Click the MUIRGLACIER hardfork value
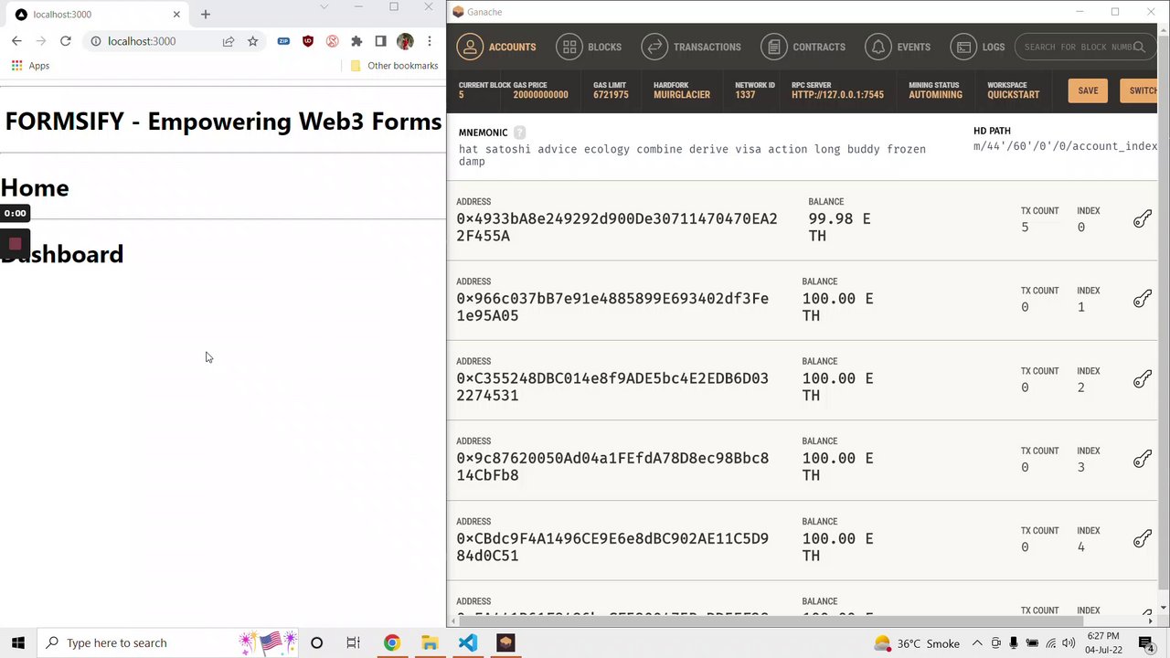This screenshot has width=1170, height=658. (682, 94)
